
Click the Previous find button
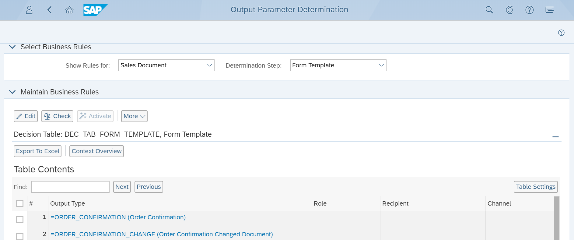point(149,187)
